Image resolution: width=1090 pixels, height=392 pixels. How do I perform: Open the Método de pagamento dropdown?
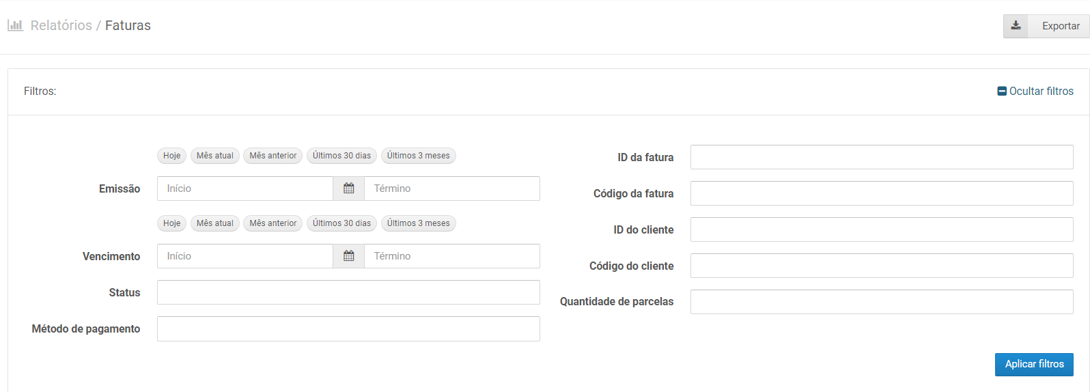click(348, 328)
